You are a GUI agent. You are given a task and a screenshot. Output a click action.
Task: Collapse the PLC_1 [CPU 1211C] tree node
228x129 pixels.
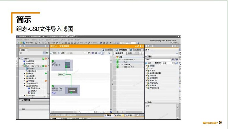pos(22,66)
